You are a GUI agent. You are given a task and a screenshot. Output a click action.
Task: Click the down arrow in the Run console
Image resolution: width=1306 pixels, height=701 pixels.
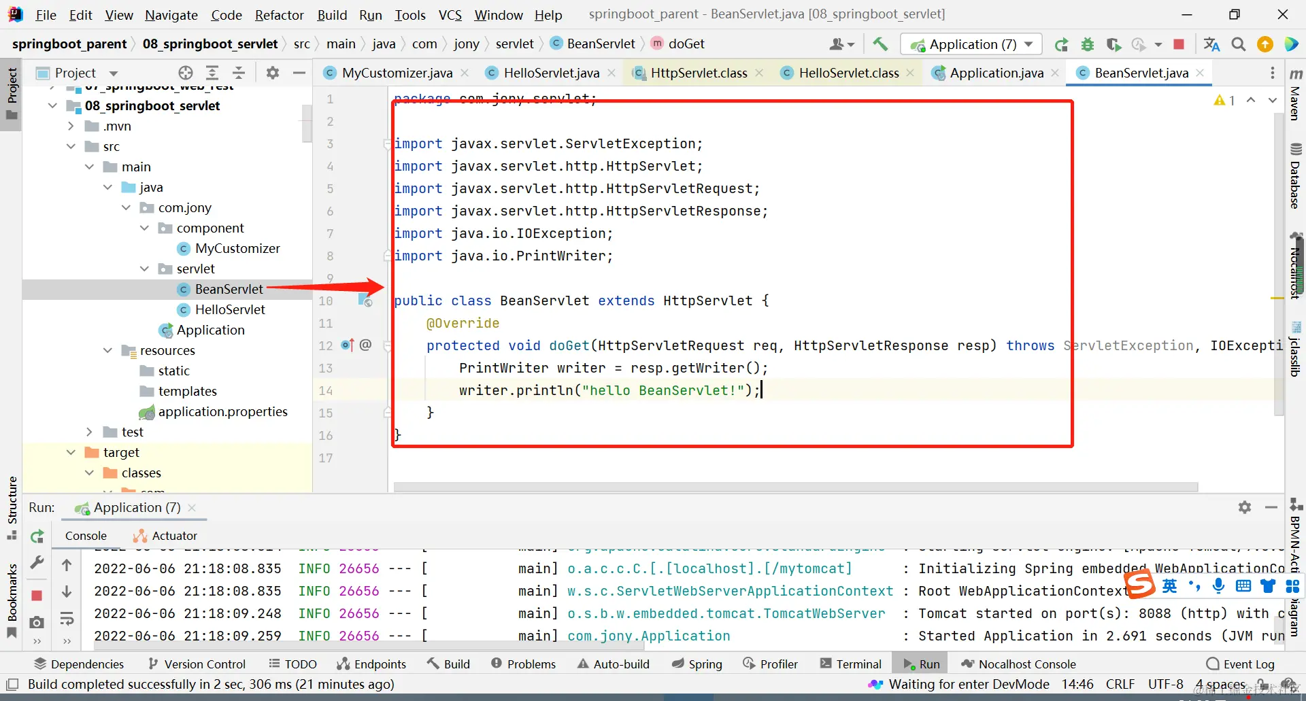pos(67,592)
